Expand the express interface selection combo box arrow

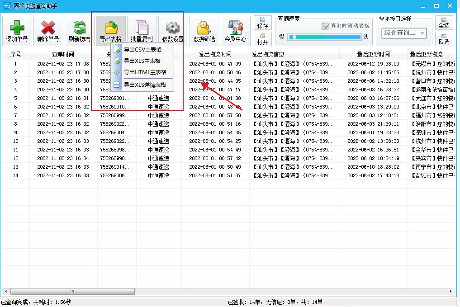[x=421, y=33]
